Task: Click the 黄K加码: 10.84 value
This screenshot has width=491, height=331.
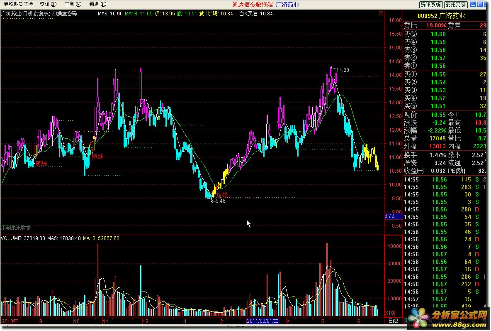Action: (216, 14)
